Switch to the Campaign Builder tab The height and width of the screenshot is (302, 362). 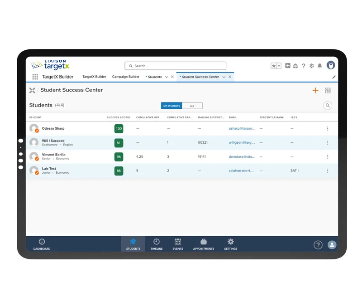tap(126, 77)
